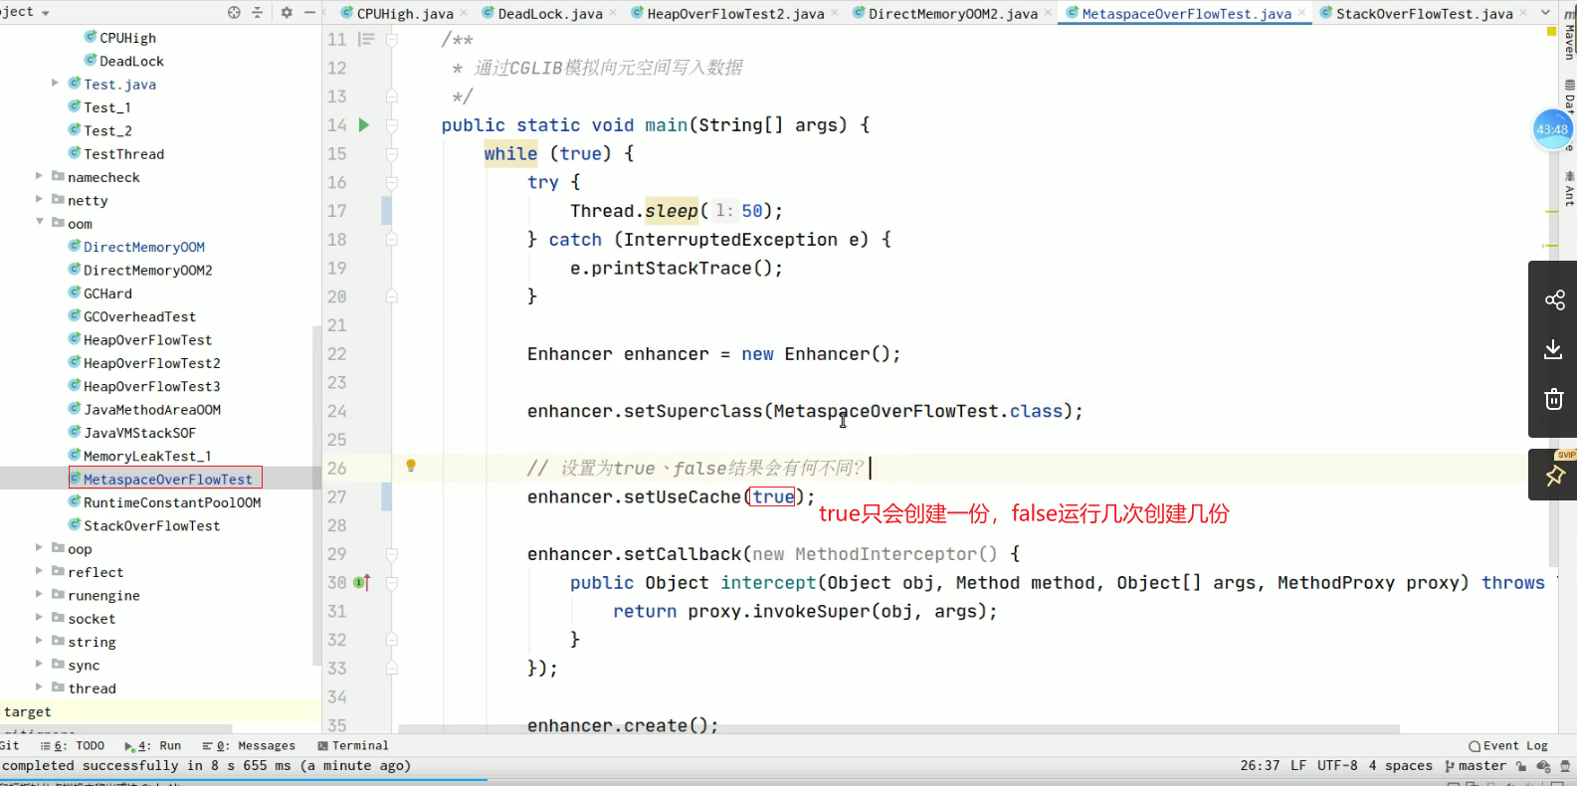Run main method using green gutter arrow
The height and width of the screenshot is (786, 1577).
coord(364,124)
